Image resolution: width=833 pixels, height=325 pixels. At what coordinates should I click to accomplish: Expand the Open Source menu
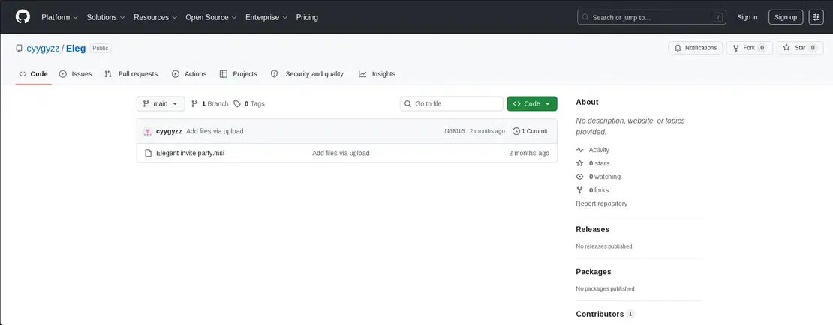(x=211, y=17)
